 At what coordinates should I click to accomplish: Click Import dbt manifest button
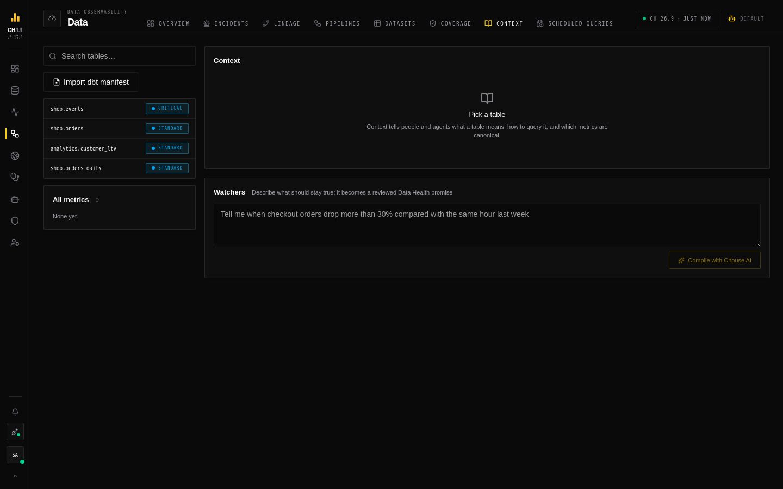[x=91, y=82]
